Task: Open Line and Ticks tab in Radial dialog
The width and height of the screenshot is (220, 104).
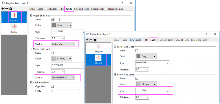Action: coord(166,40)
